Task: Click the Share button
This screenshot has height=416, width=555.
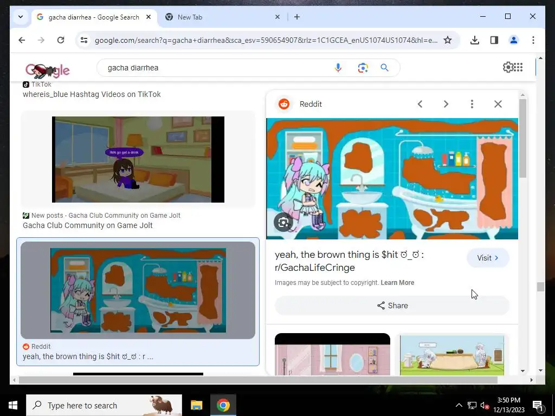Action: point(392,305)
